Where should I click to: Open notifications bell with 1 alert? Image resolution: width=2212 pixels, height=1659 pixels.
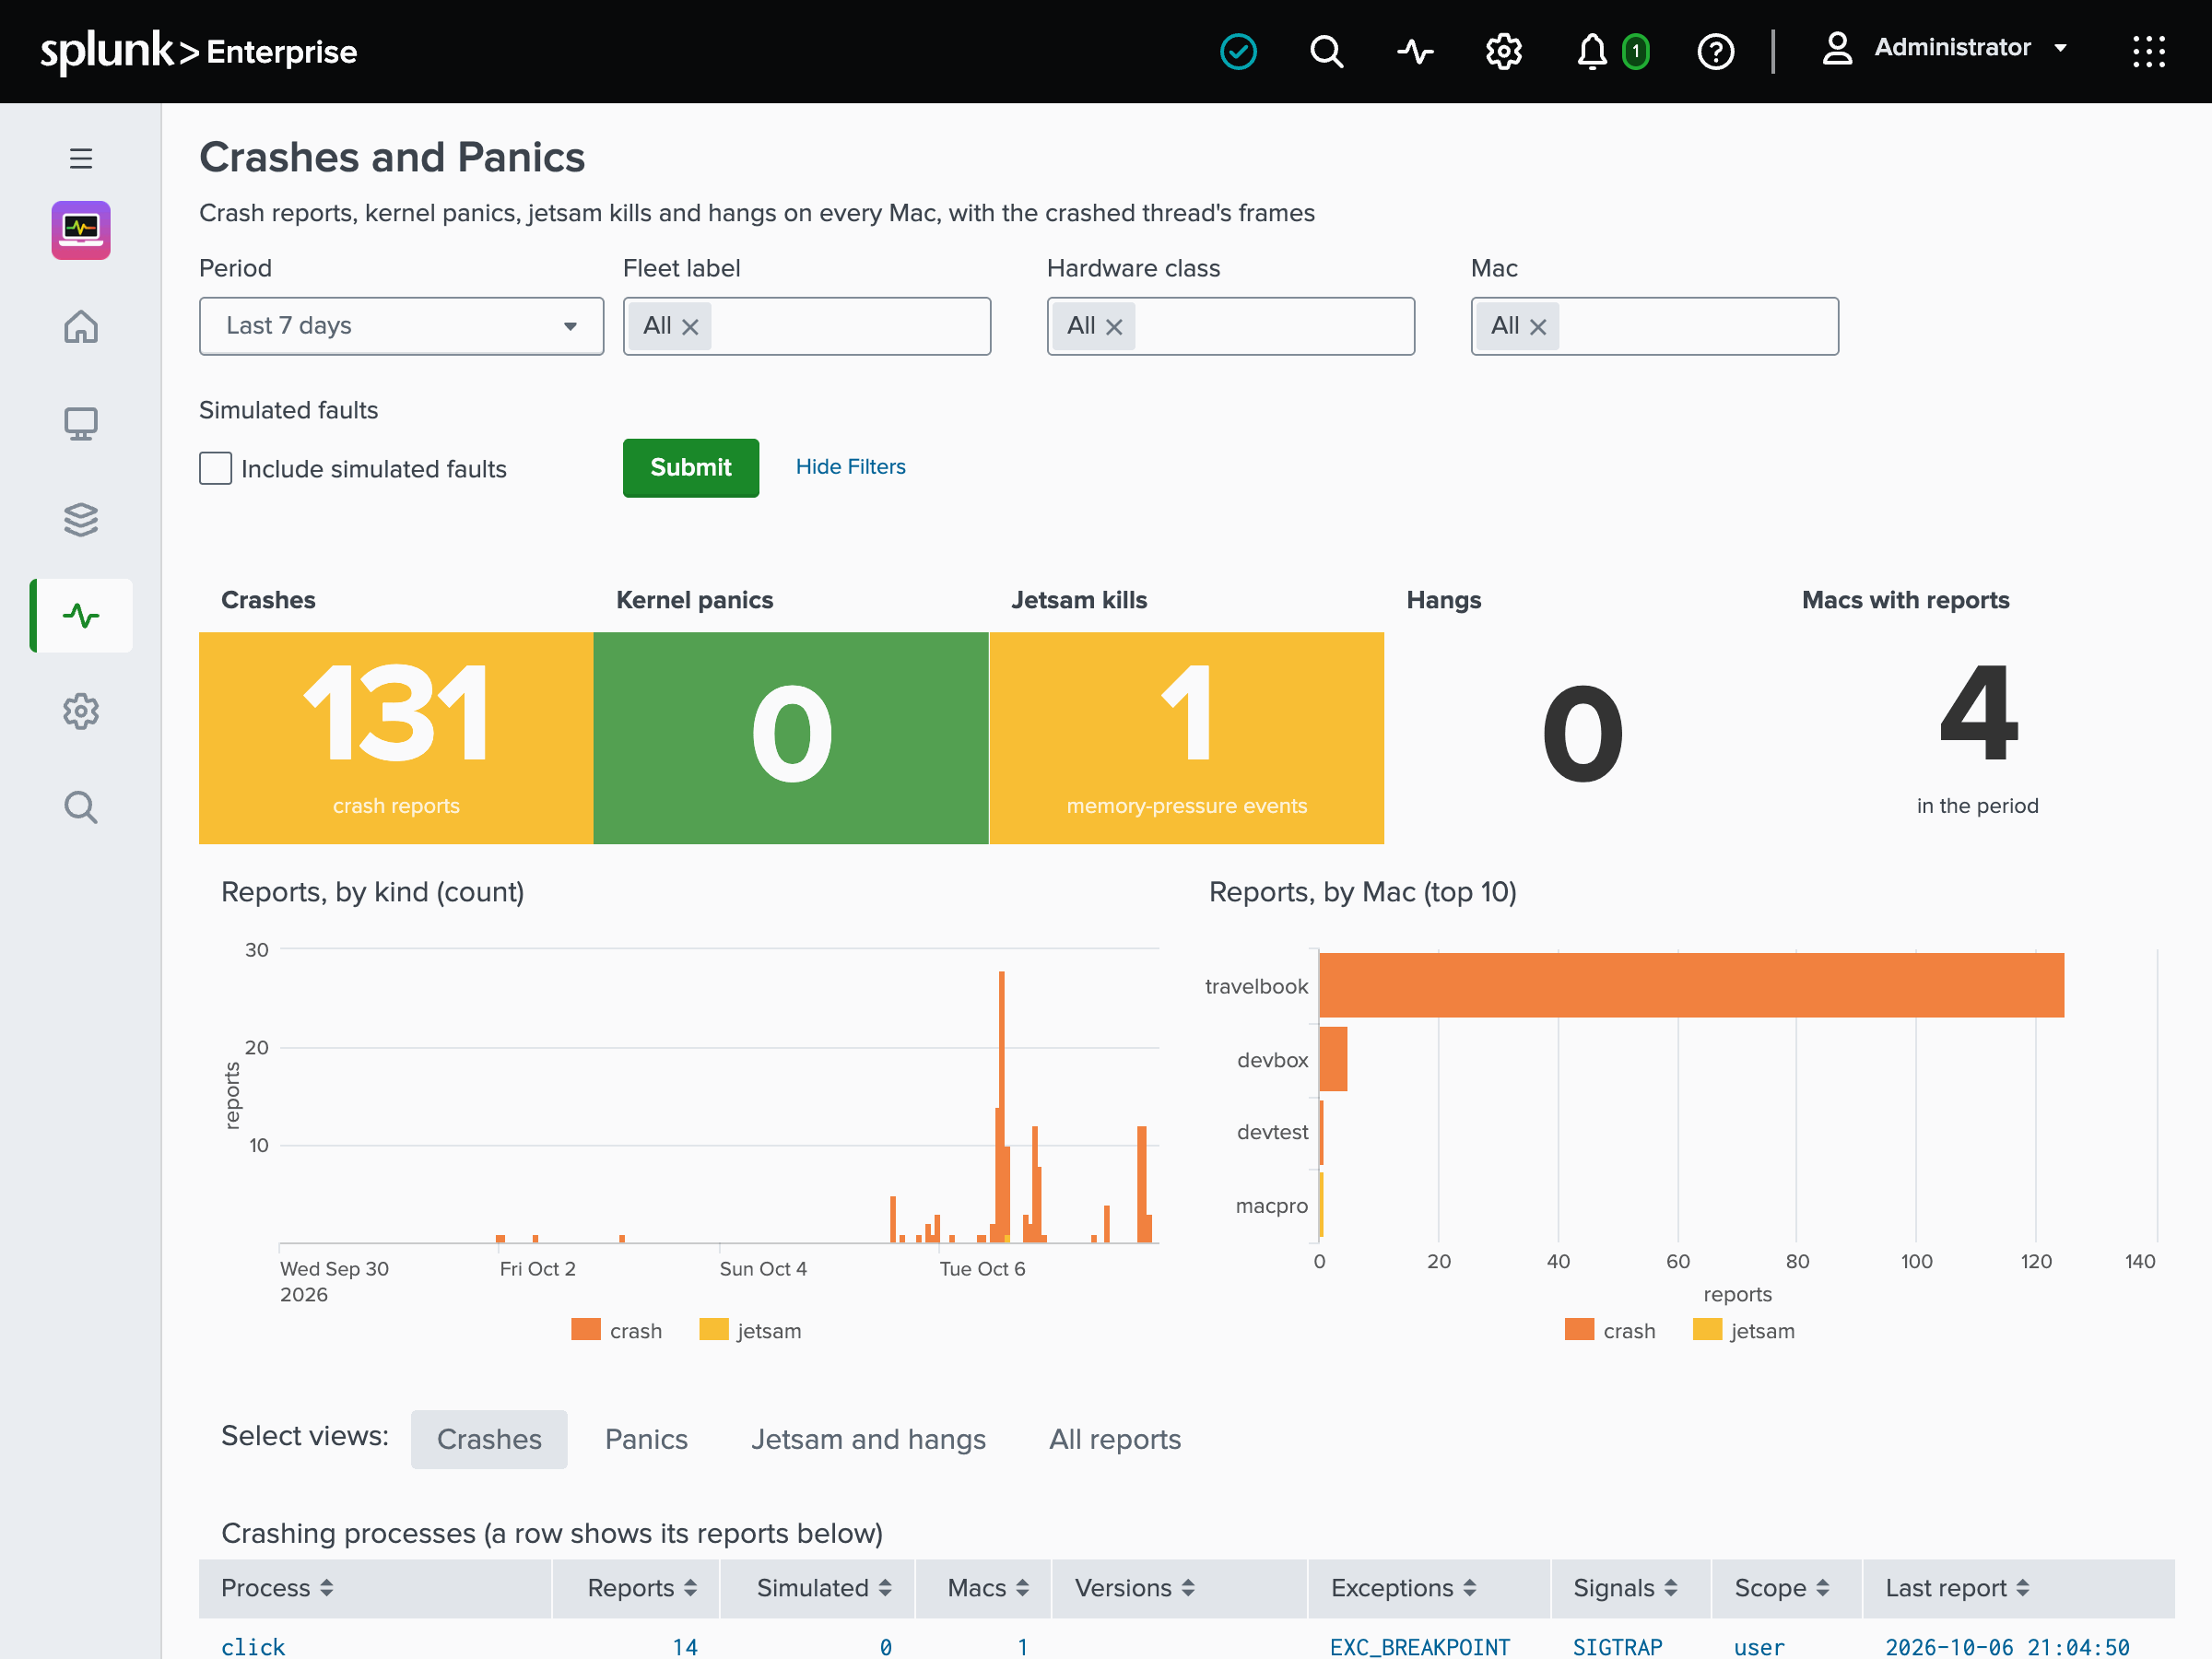(x=1611, y=51)
